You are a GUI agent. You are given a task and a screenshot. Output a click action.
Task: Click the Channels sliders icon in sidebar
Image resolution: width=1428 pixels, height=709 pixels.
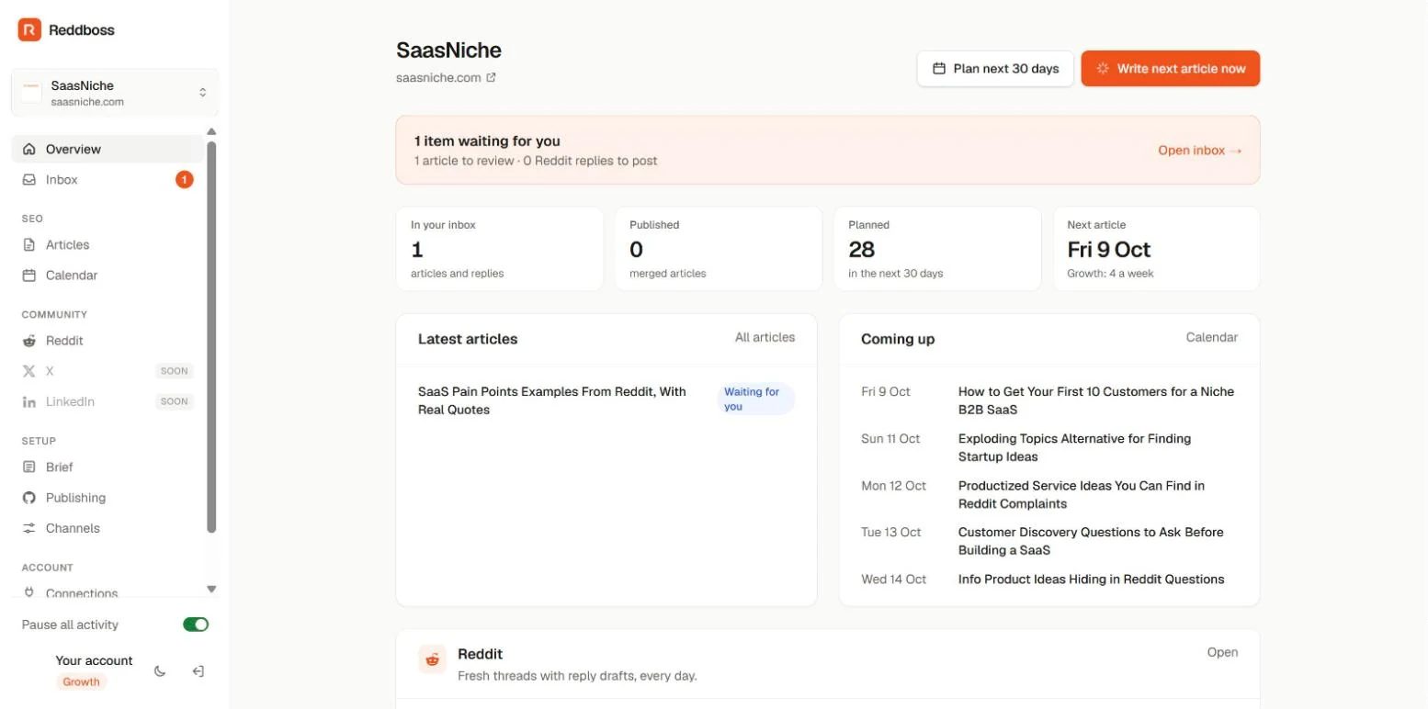[29, 528]
